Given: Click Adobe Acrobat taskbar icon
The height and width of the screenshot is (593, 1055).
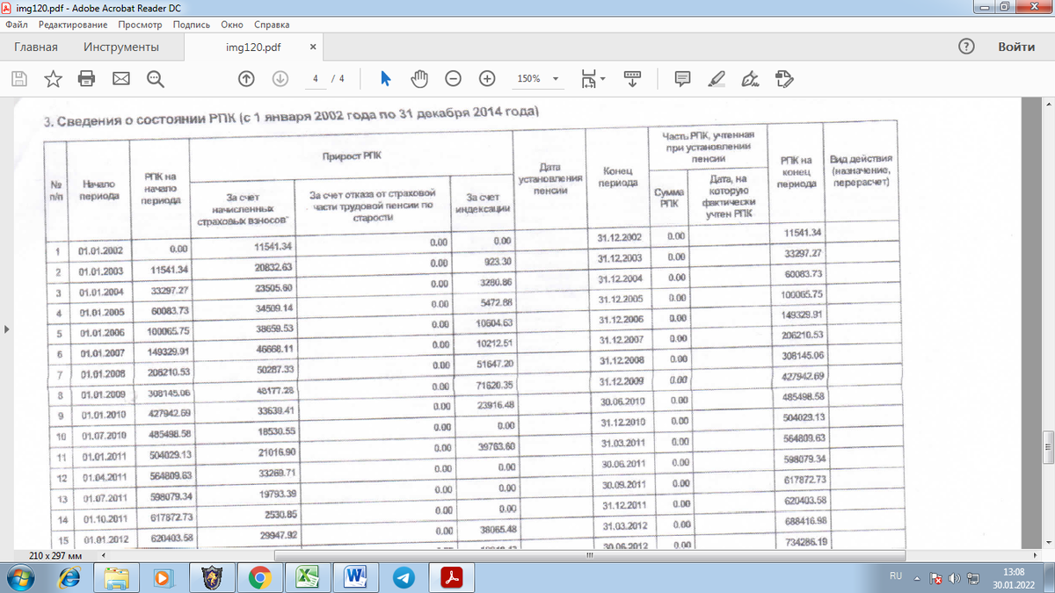Looking at the screenshot, I should [451, 577].
